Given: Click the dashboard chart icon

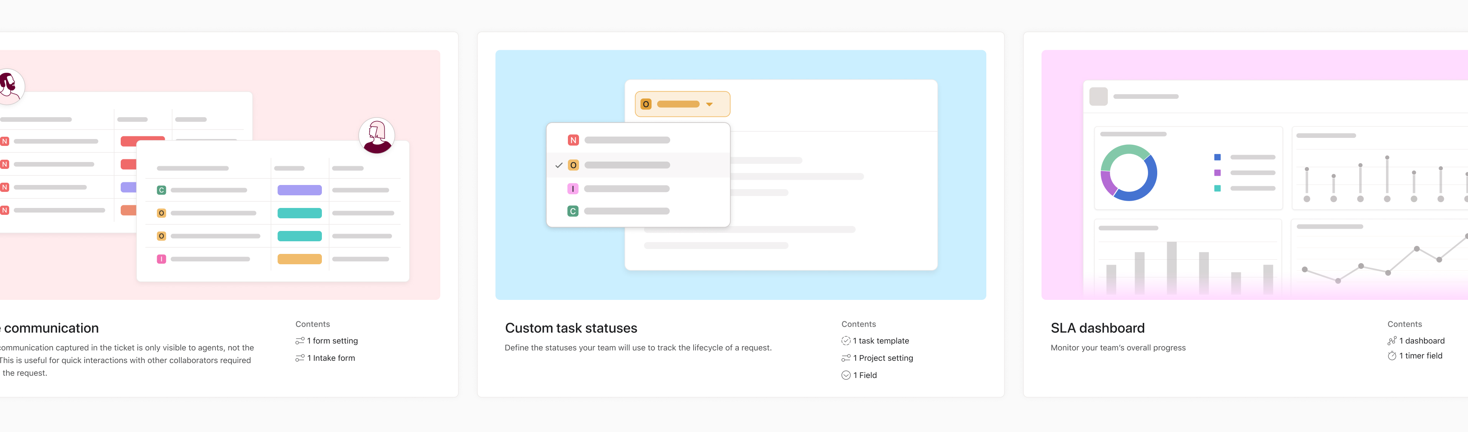Looking at the screenshot, I should pyautogui.click(x=1392, y=341).
